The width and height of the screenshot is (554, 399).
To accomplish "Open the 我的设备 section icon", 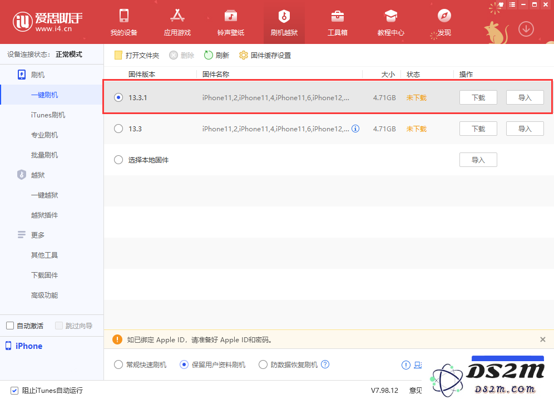I will tap(123, 16).
